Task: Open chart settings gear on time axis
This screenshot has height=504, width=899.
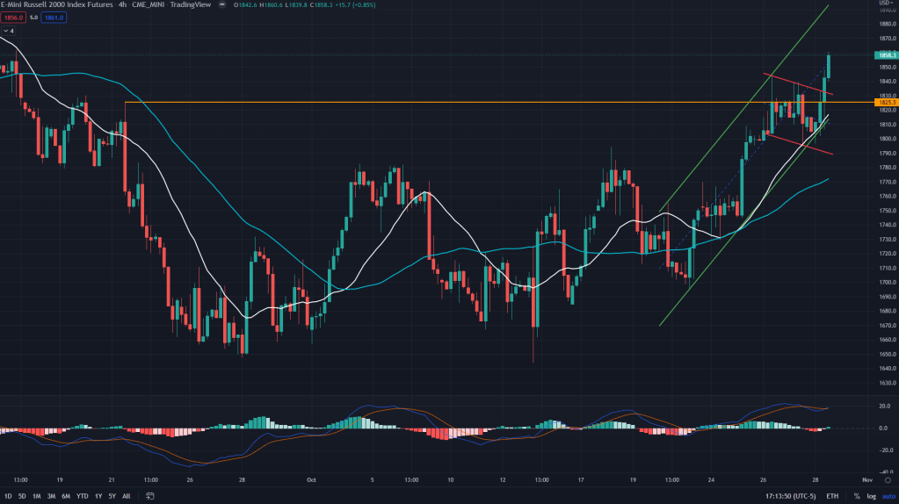Action: tap(888, 481)
